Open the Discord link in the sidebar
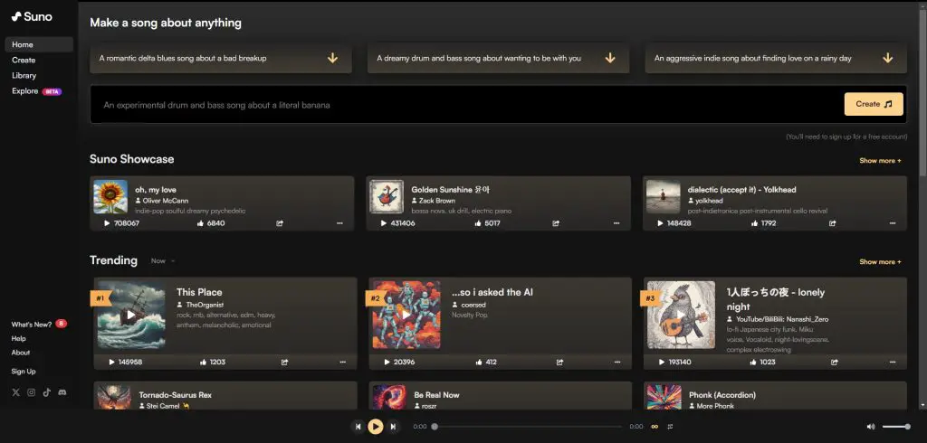Image resolution: width=927 pixels, height=443 pixels. 62,392
